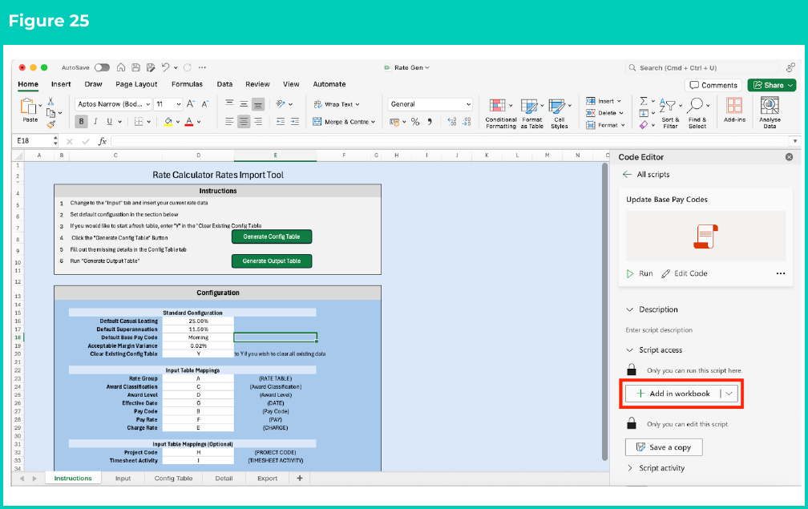
Task: Click the Save a copy button
Action: [x=664, y=447]
